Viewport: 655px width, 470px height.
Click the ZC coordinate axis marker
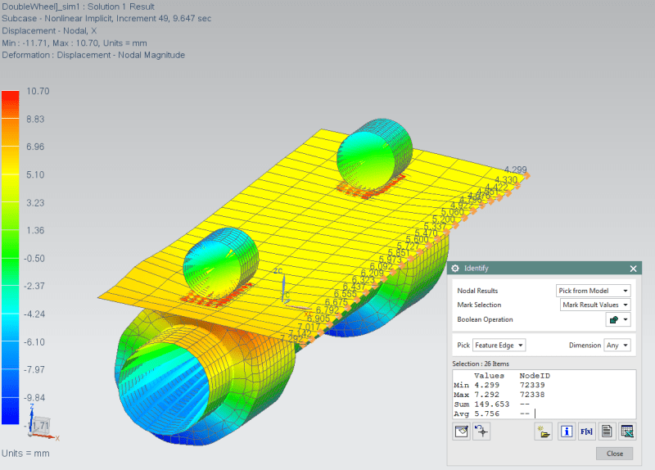tap(278, 271)
